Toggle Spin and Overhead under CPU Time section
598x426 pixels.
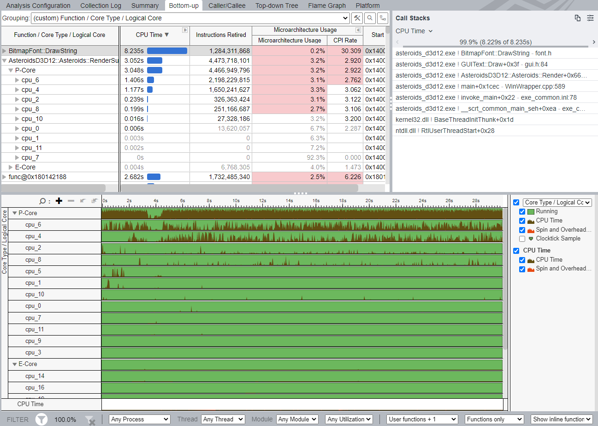tap(522, 269)
